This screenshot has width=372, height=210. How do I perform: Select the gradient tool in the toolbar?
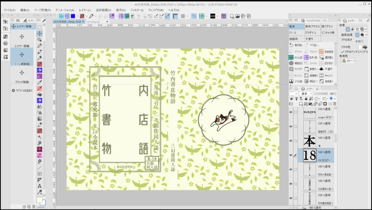[40, 119]
